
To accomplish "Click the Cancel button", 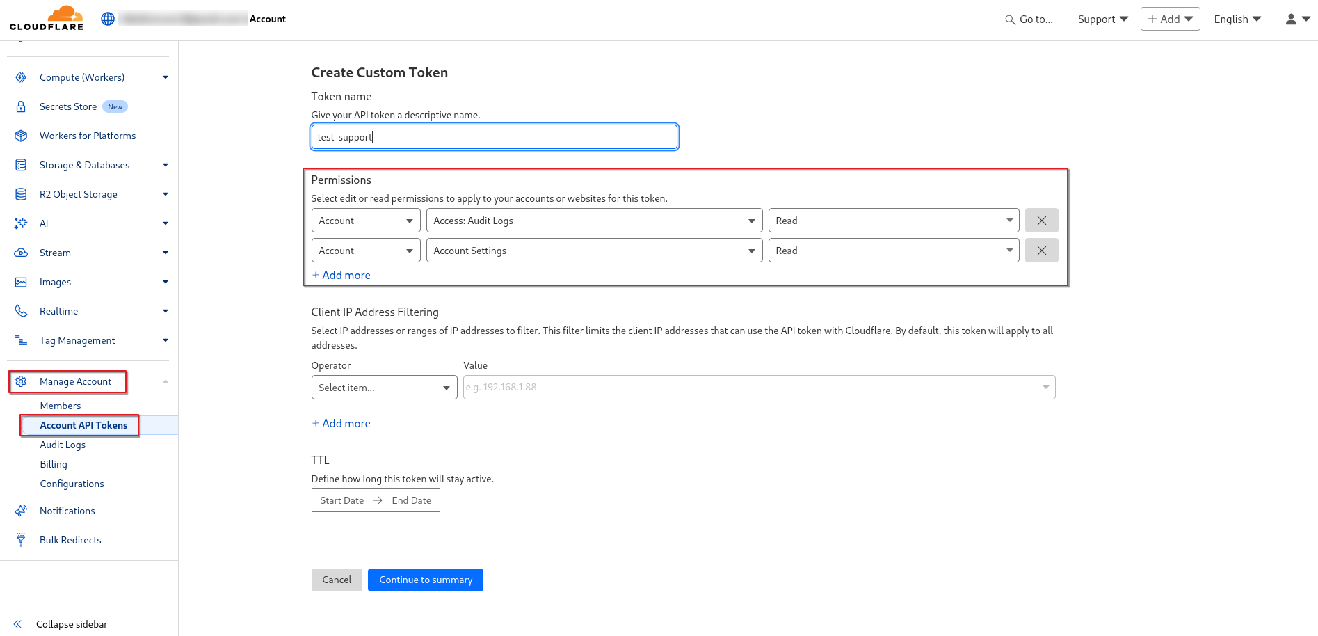I will (337, 580).
